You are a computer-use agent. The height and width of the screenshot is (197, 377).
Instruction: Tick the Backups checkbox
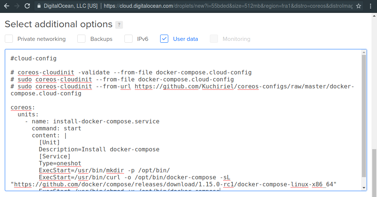point(81,39)
